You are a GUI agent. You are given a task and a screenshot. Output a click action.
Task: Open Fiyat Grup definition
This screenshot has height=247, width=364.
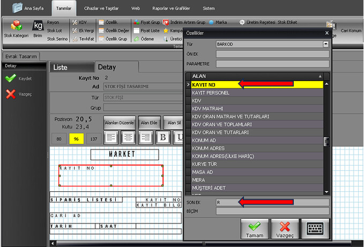point(147,23)
